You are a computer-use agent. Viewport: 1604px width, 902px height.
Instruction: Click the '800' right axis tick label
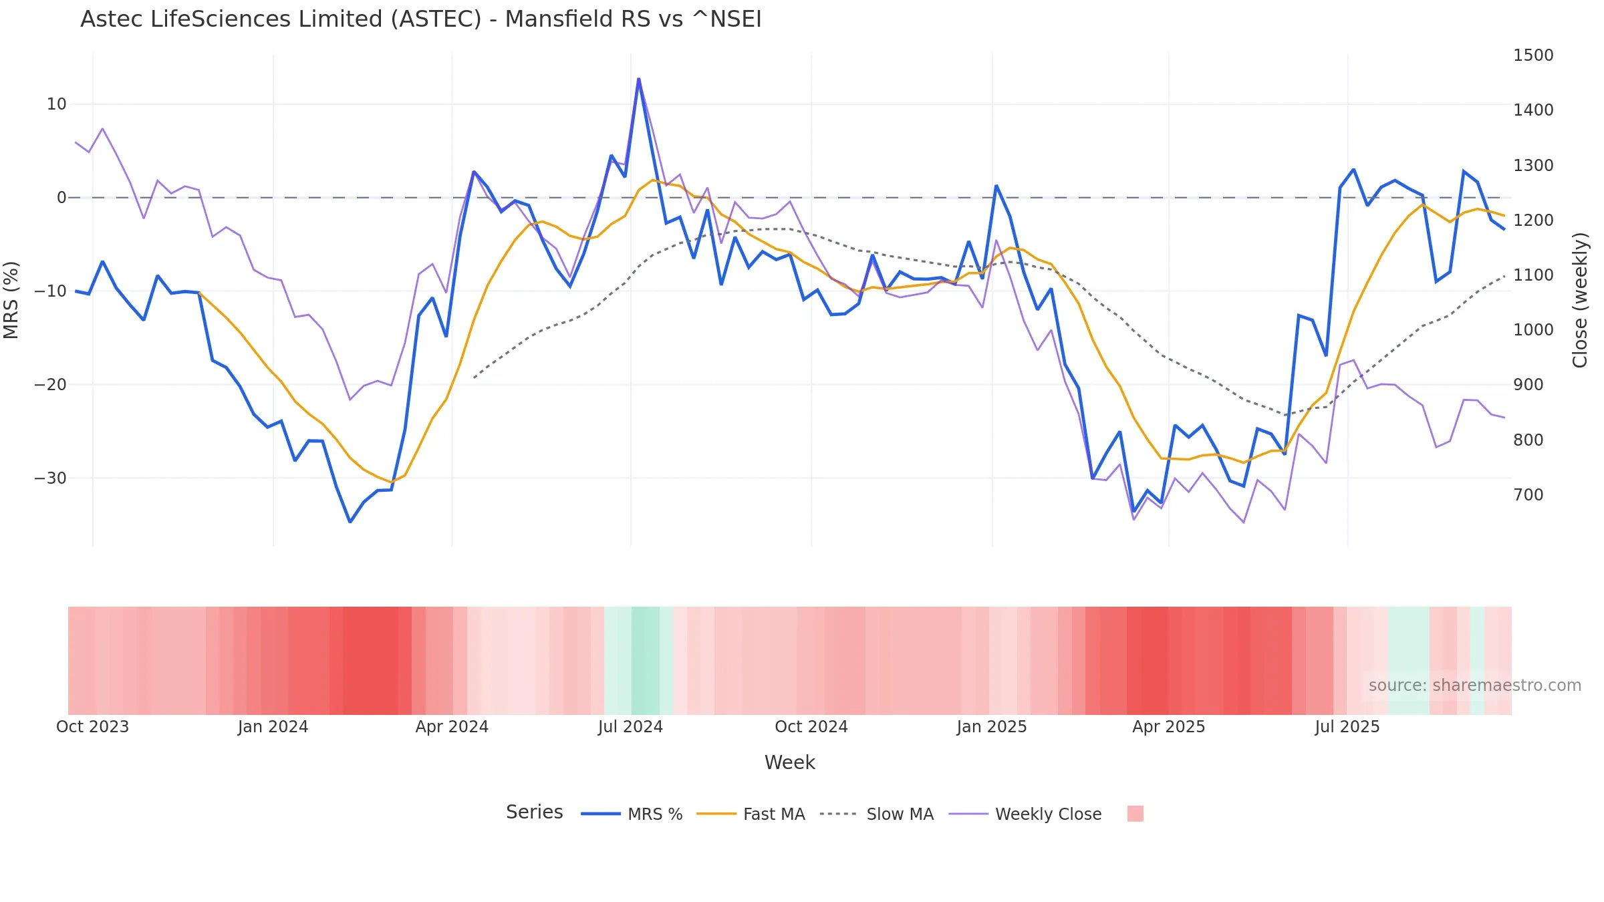(1528, 440)
